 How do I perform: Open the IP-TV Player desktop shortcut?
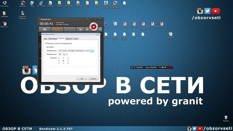pyautogui.click(x=41, y=4)
